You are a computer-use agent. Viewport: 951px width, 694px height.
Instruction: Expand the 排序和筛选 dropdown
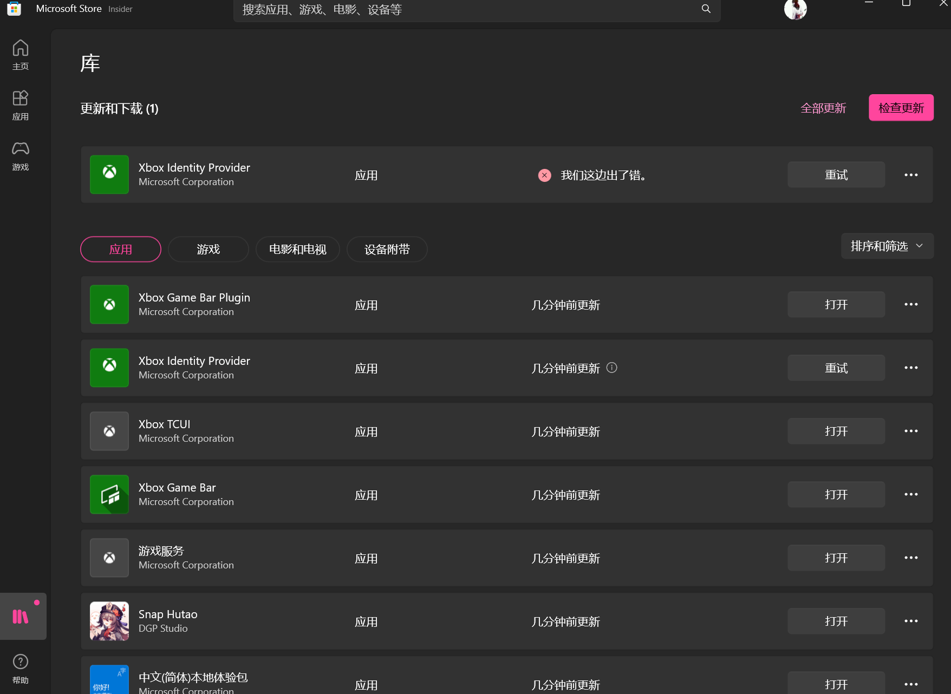coord(887,246)
